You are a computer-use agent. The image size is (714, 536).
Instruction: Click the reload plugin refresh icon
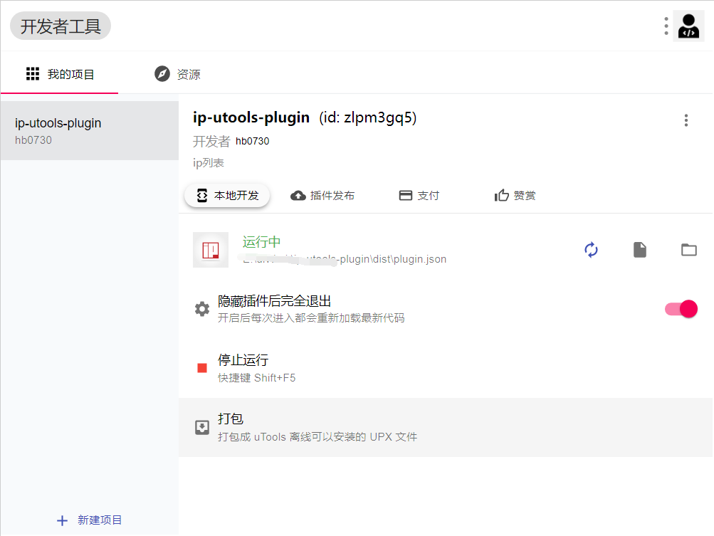coord(591,250)
